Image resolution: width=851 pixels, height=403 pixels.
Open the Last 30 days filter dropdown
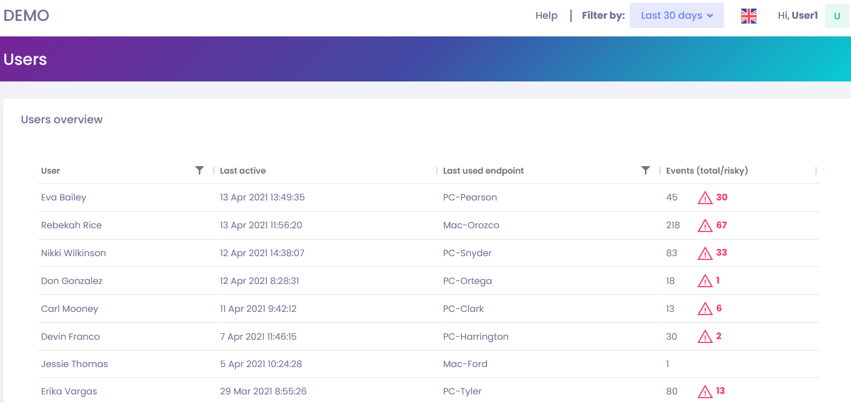[x=677, y=16]
